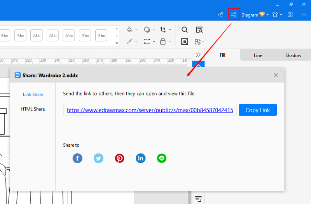Share to Facebook
Image resolution: width=311 pixels, height=204 pixels.
(x=77, y=158)
